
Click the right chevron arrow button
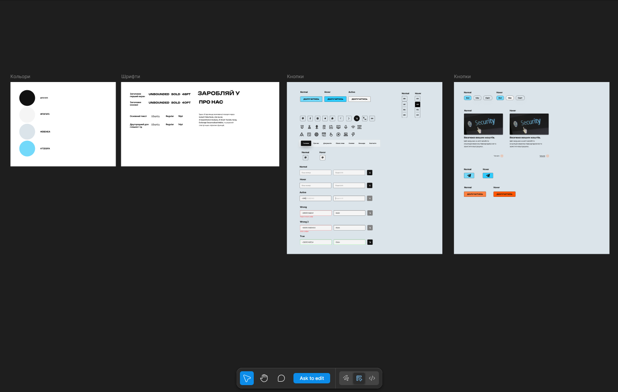[x=349, y=118]
